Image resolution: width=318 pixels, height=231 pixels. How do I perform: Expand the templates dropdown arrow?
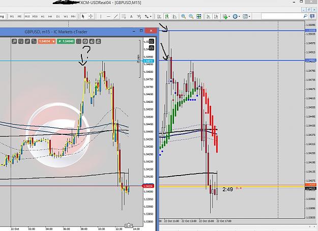pos(249,17)
